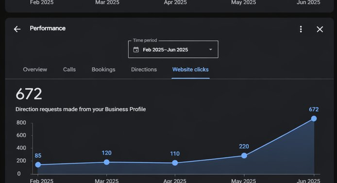Click the 800 y-axis label
This screenshot has width=337, height=183.
click(21, 122)
